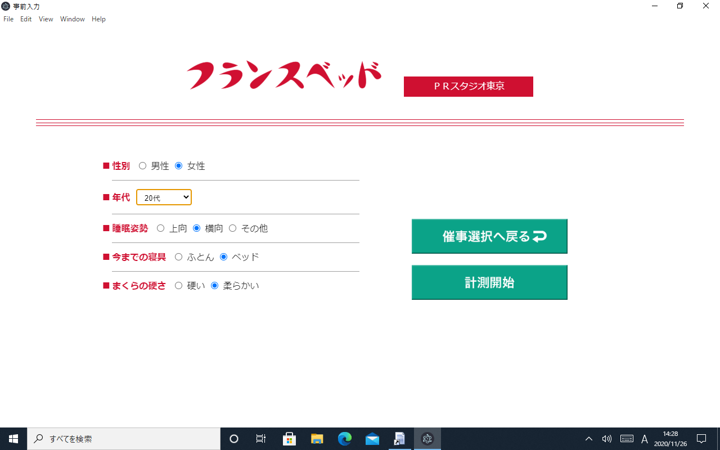The height and width of the screenshot is (450, 720).
Task: Open the Mail app from taskbar
Action: click(x=372, y=439)
